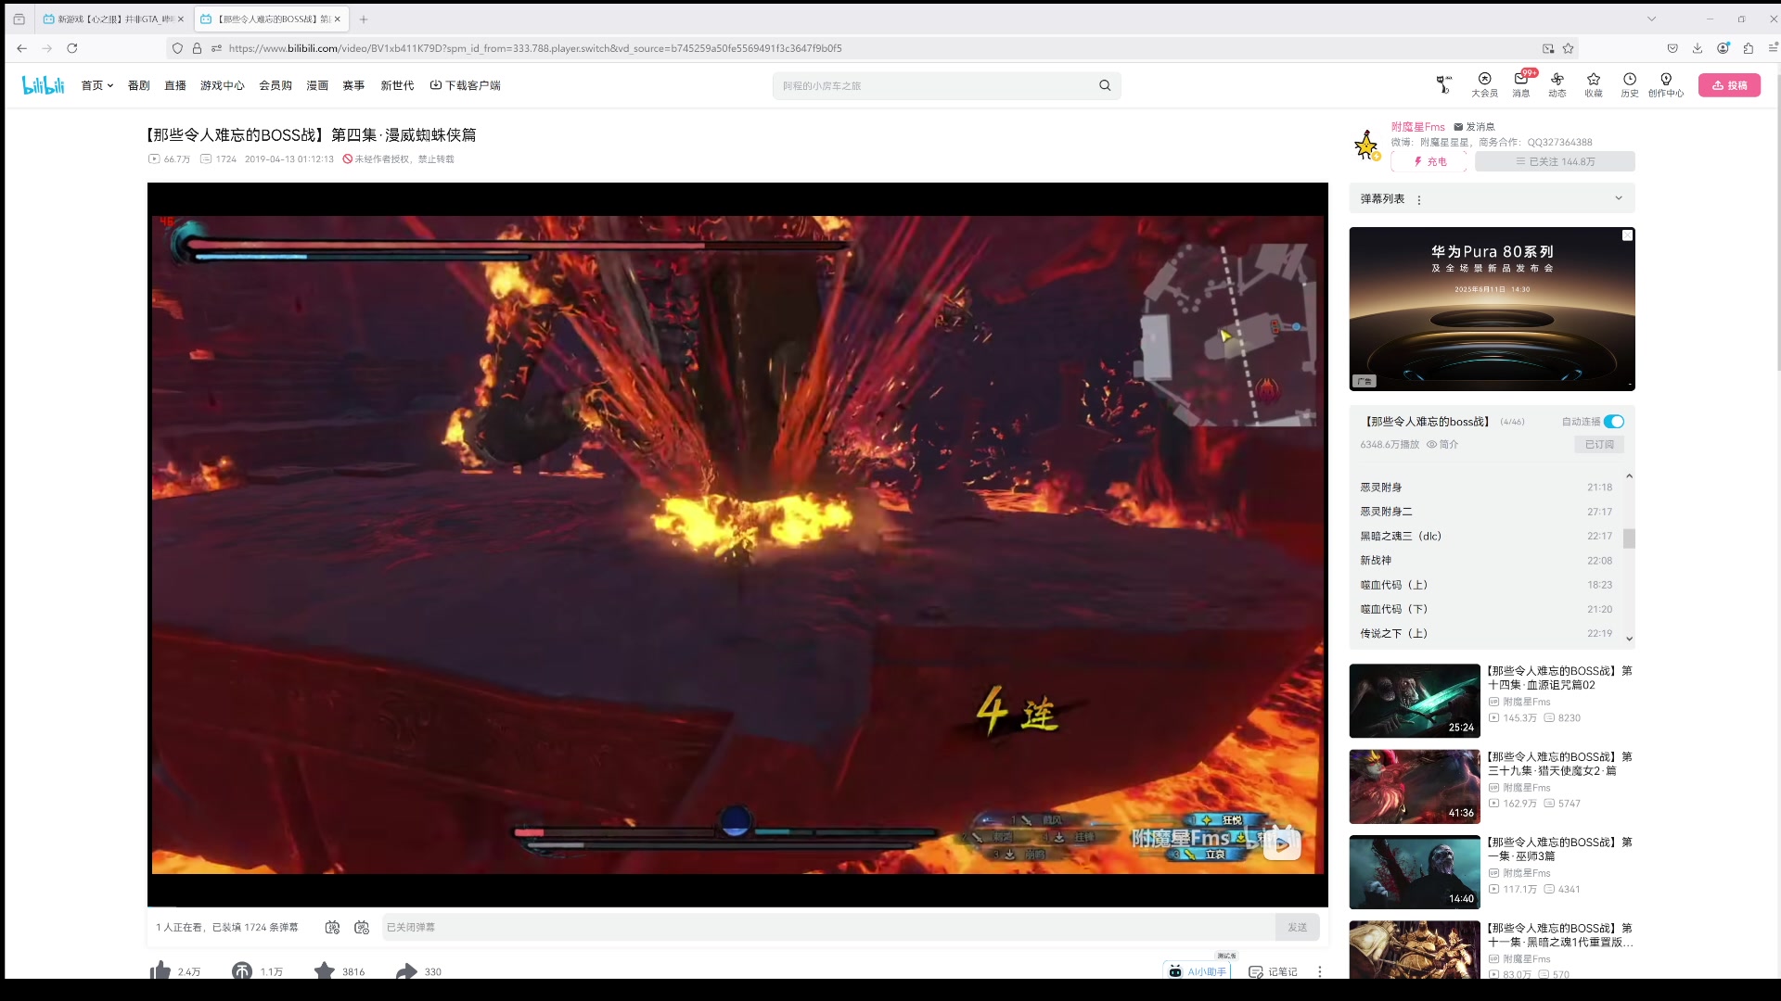Viewport: 1781px width, 1001px height.
Task: Click the play icon overlay in video
Action: point(1282,844)
